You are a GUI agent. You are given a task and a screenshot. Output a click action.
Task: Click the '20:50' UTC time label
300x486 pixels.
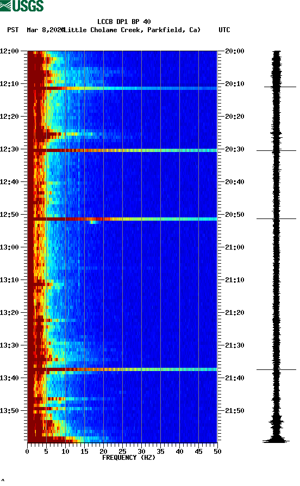click(235, 215)
